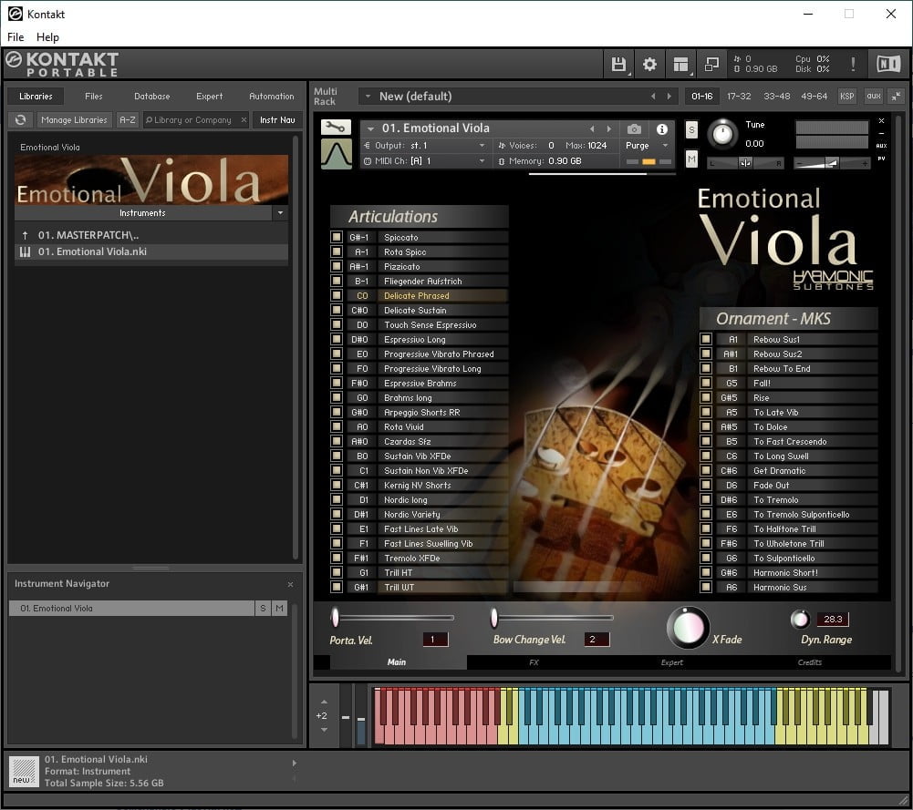Toggle checkbox for Fade Out ornament
This screenshot has width=913, height=810.
[x=706, y=485]
